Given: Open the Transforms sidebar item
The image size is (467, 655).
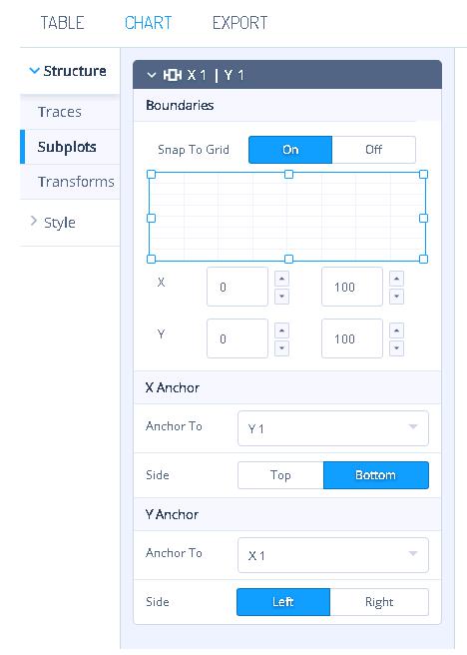Looking at the screenshot, I should (x=76, y=182).
